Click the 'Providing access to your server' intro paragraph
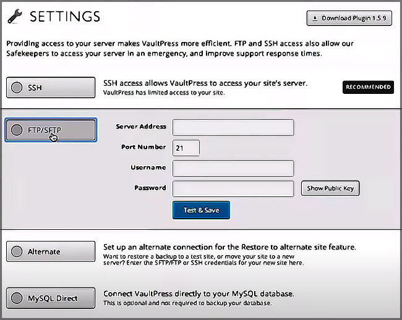Image resolution: width=402 pixels, height=320 pixels. pos(180,48)
